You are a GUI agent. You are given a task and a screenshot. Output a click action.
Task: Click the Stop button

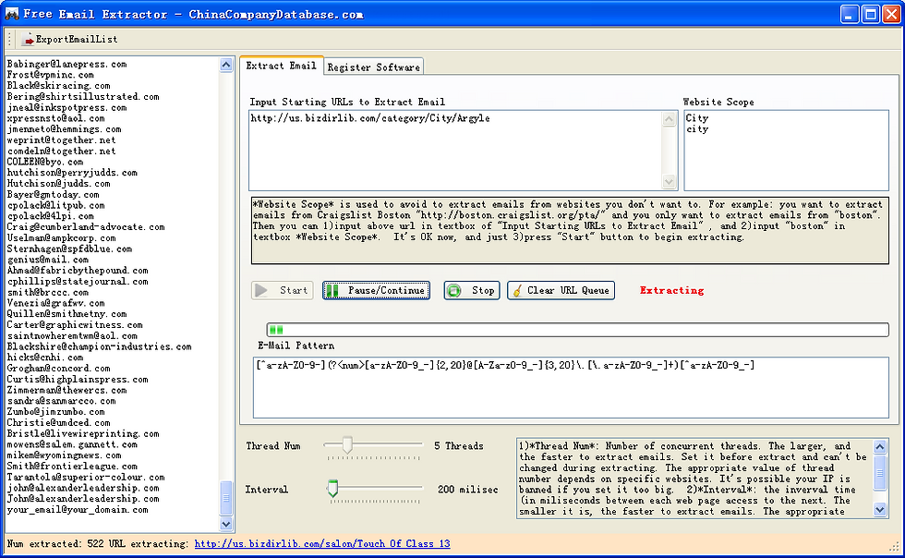pos(472,291)
